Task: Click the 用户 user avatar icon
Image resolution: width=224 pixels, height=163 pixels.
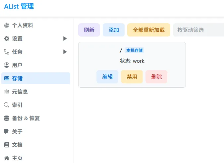Action: [x=7, y=65]
